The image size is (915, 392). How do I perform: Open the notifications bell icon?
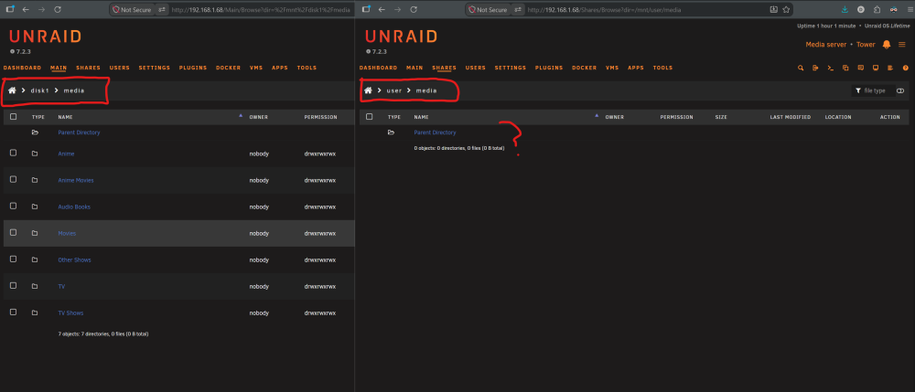pos(887,44)
